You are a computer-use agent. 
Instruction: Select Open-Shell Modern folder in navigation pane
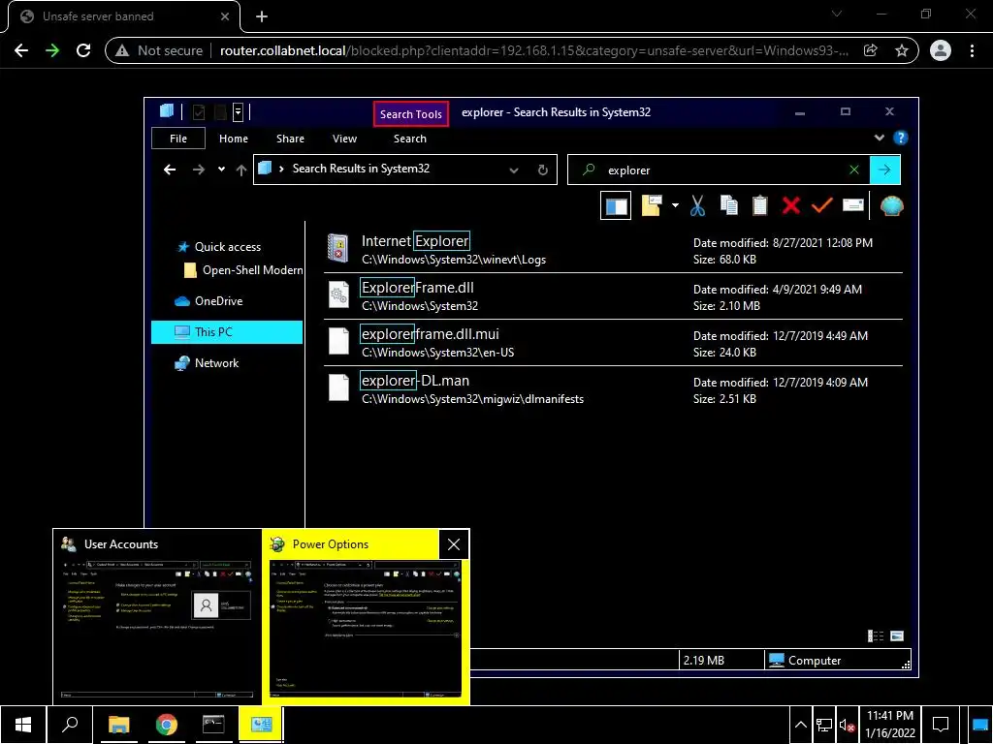click(243, 270)
